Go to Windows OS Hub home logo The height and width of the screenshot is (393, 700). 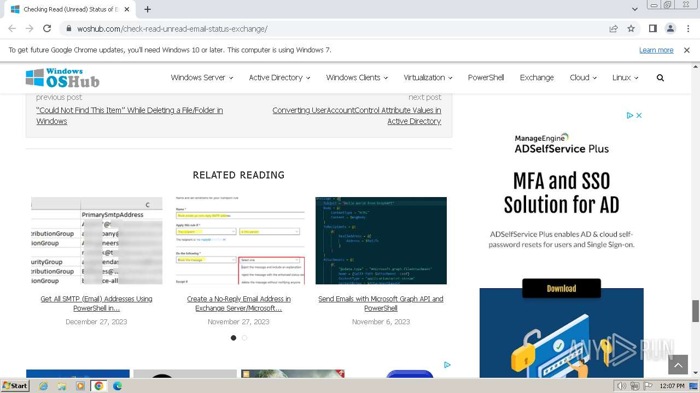62,78
